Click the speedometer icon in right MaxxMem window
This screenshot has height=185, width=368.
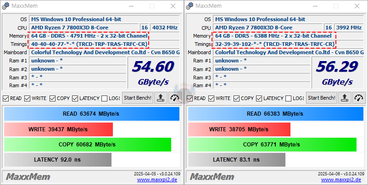pyautogui.click(x=359, y=98)
